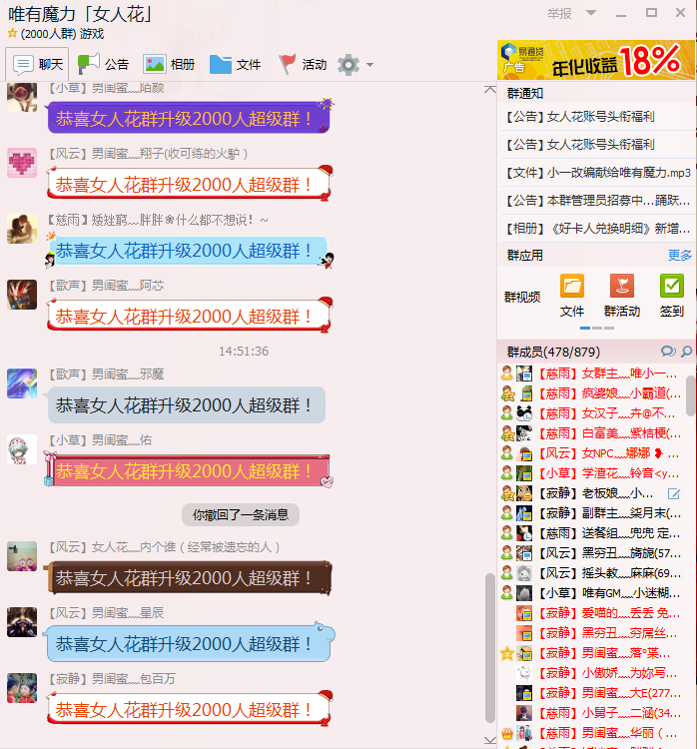
Task: Click the settings gear icon in toolbar
Action: click(x=348, y=65)
